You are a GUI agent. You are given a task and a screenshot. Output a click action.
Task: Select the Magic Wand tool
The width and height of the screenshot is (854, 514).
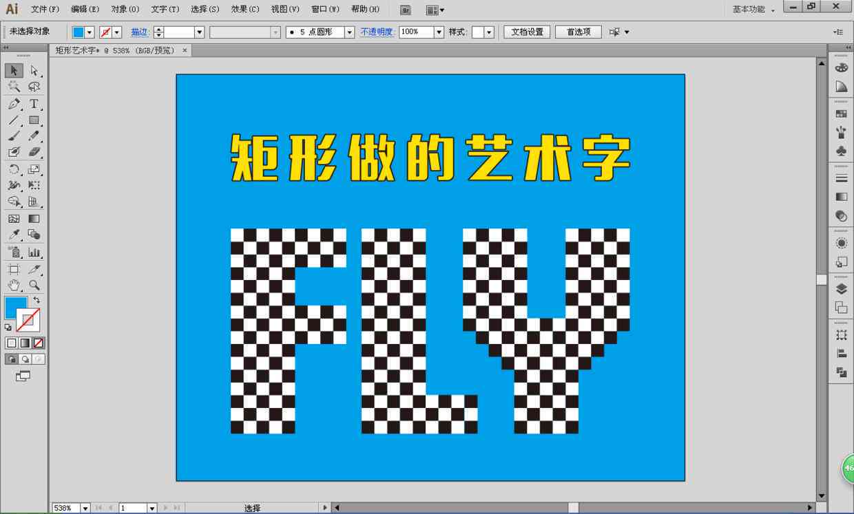[x=14, y=87]
